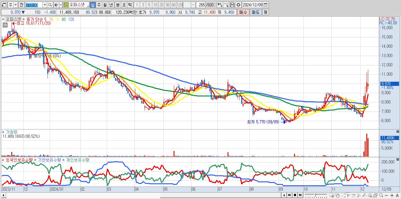
Task: Select the 초 (second) period
Action: [124, 5]
